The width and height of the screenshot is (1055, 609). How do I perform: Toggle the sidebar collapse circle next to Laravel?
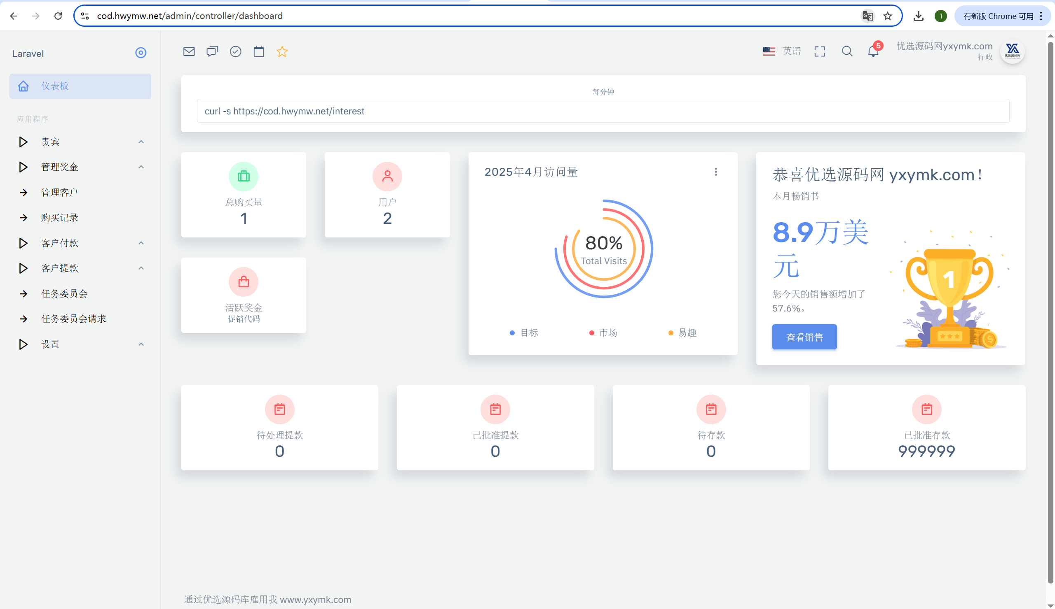click(x=141, y=53)
